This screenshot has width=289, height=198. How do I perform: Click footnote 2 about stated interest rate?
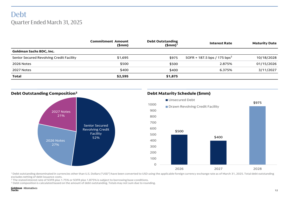click(x=80, y=180)
